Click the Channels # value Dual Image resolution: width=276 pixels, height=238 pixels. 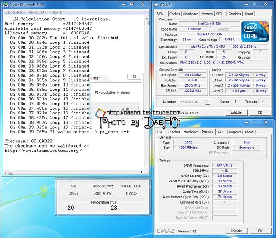[247, 142]
